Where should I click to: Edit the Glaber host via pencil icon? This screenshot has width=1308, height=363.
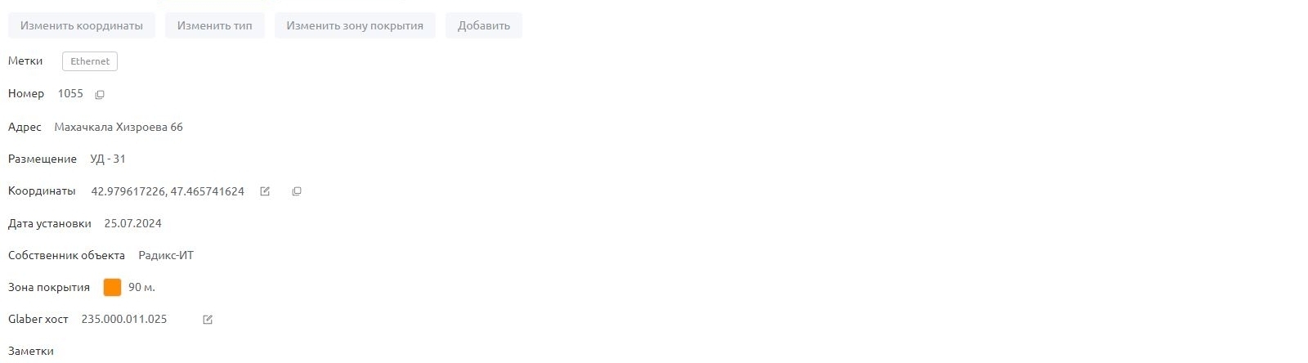pos(208,320)
